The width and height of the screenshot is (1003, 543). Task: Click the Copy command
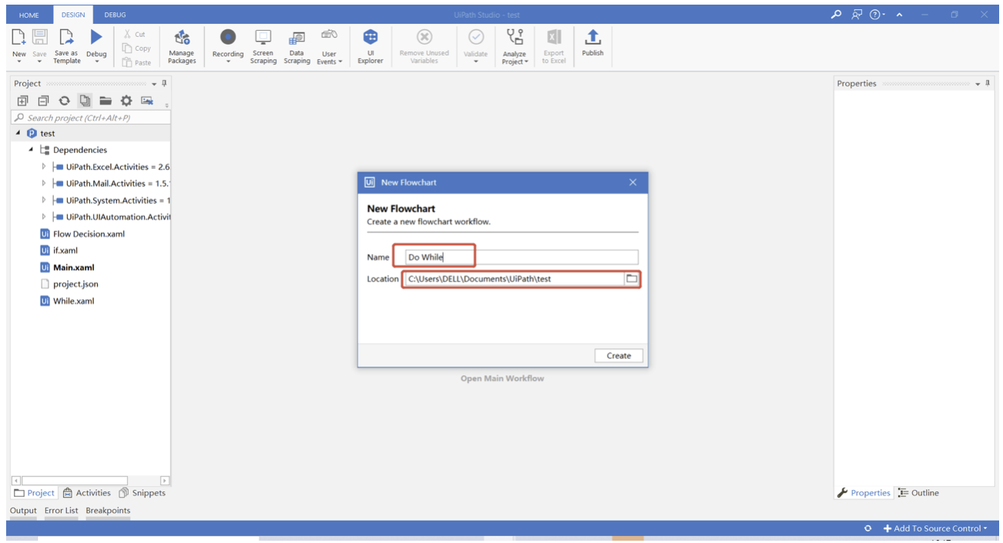(x=136, y=48)
